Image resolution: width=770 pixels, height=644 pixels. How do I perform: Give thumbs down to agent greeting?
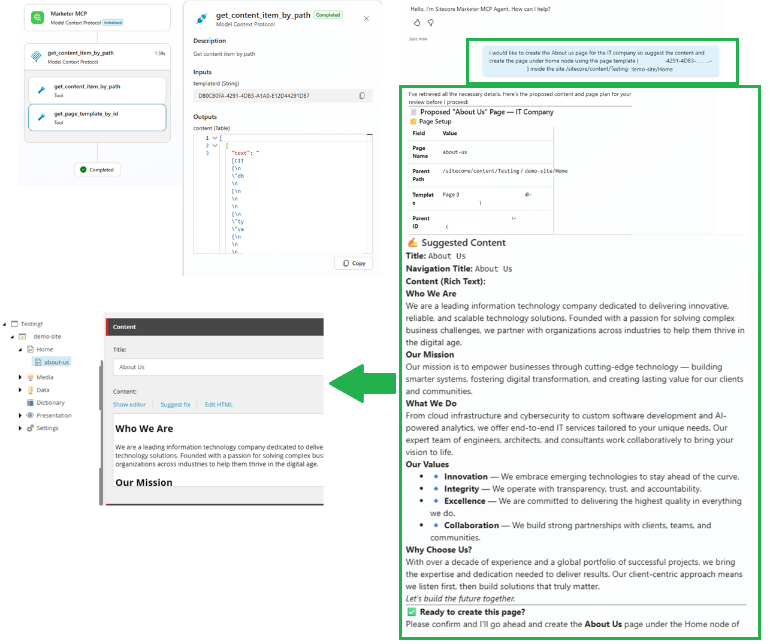click(430, 23)
